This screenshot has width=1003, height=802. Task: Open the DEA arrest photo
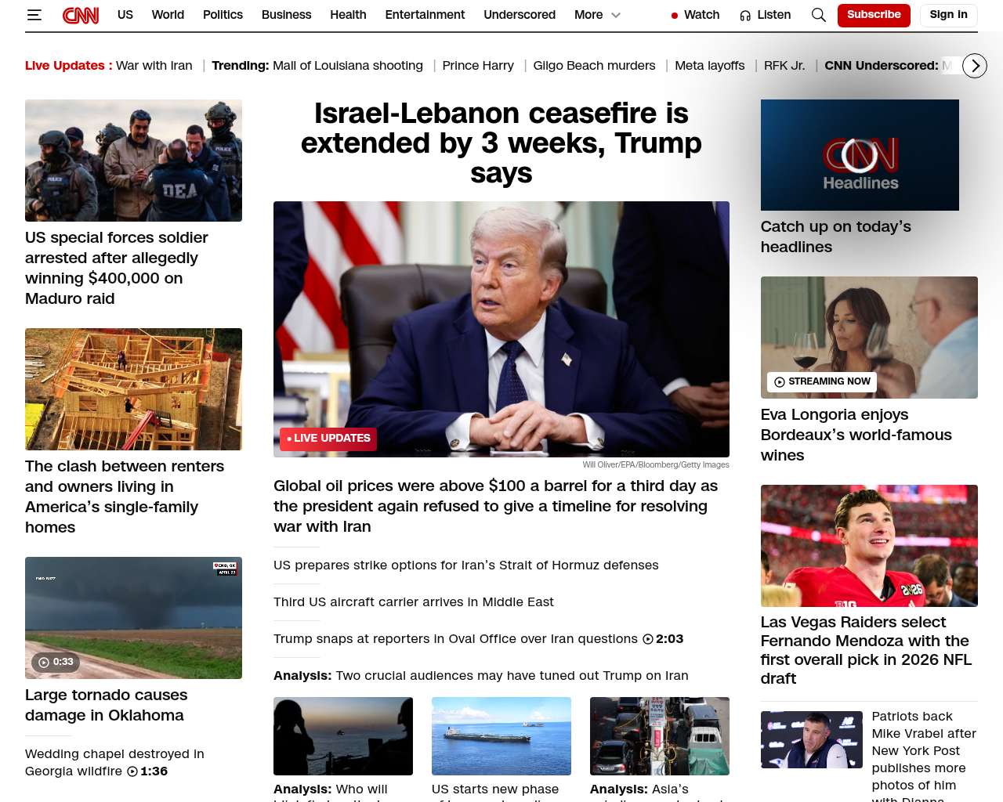point(133,161)
